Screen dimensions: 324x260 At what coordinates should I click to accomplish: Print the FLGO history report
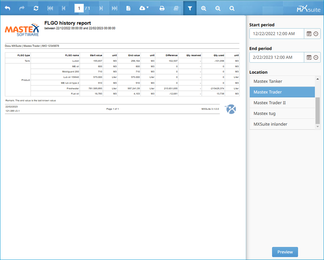coord(162,8)
